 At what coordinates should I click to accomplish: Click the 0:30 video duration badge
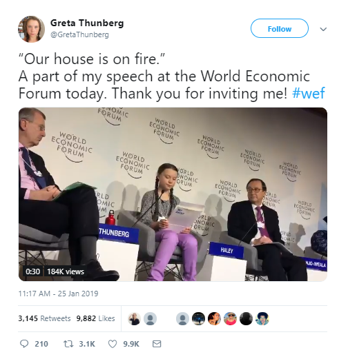point(33,271)
